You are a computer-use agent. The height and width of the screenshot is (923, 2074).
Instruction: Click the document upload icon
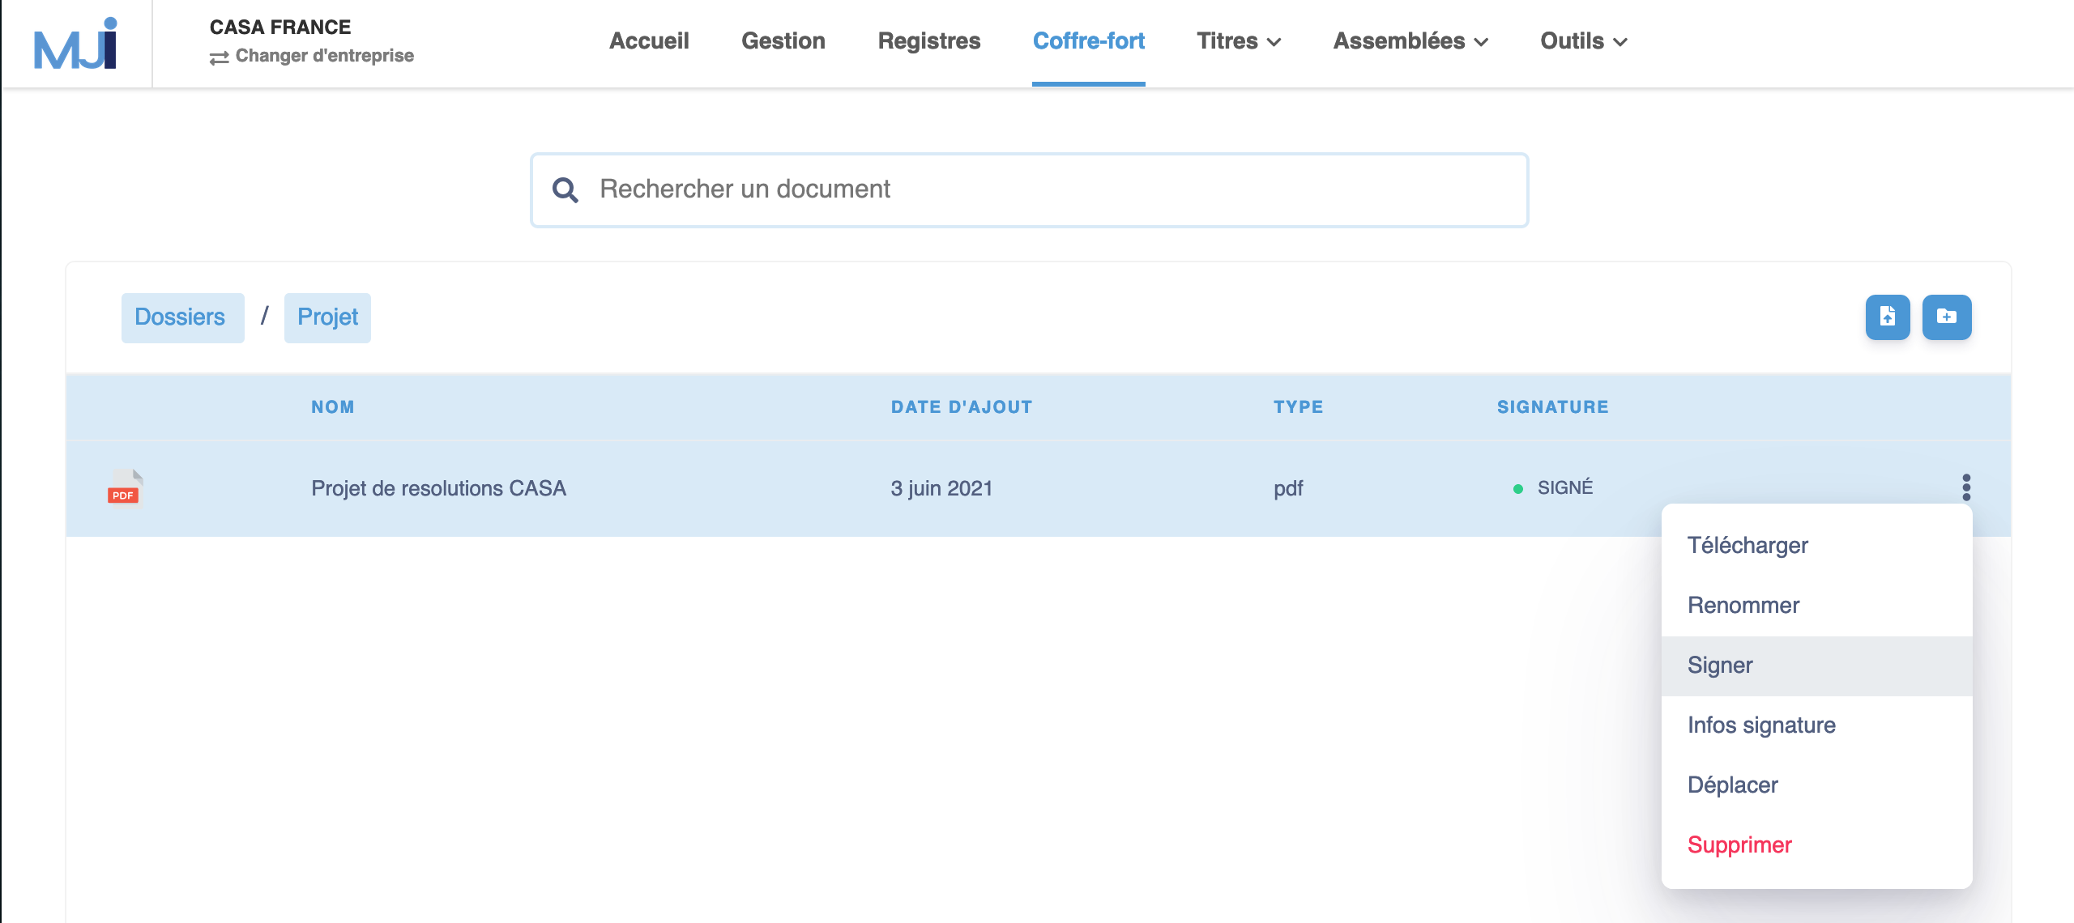pos(1888,317)
